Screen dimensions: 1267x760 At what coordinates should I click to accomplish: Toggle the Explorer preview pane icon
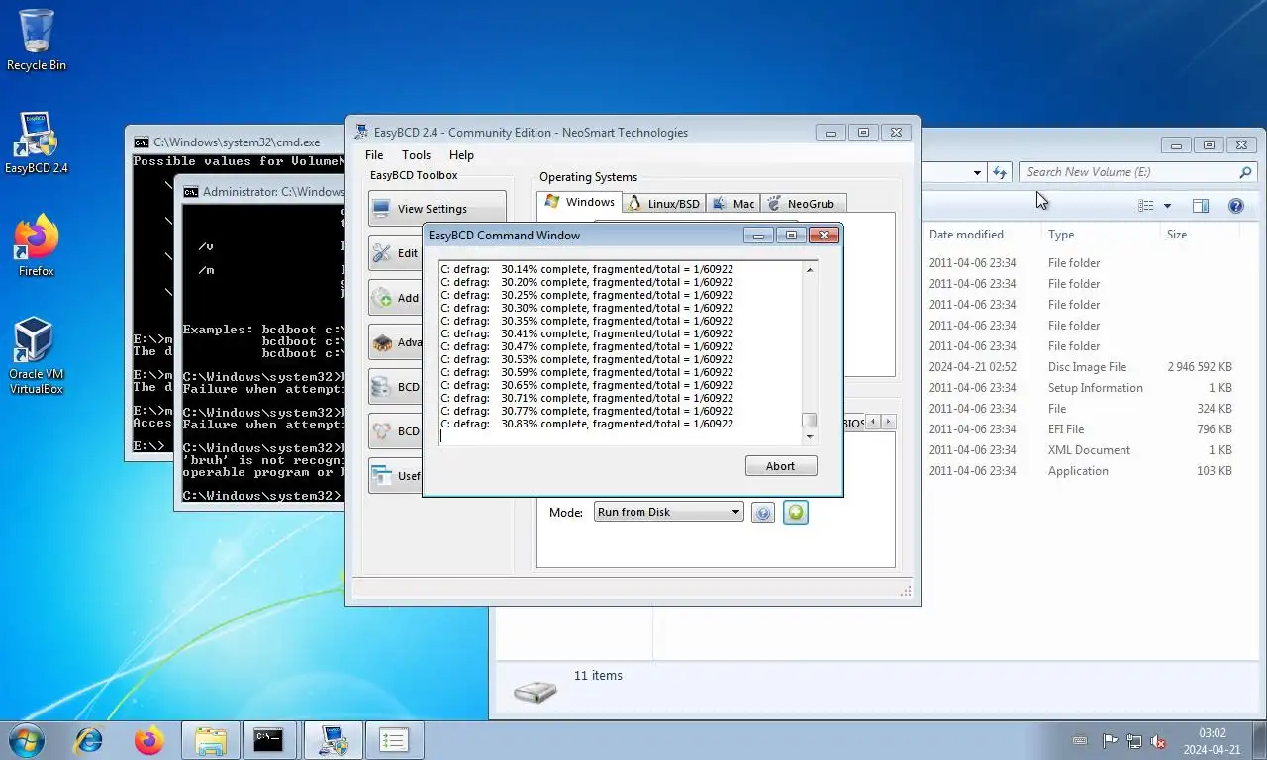click(x=1201, y=206)
